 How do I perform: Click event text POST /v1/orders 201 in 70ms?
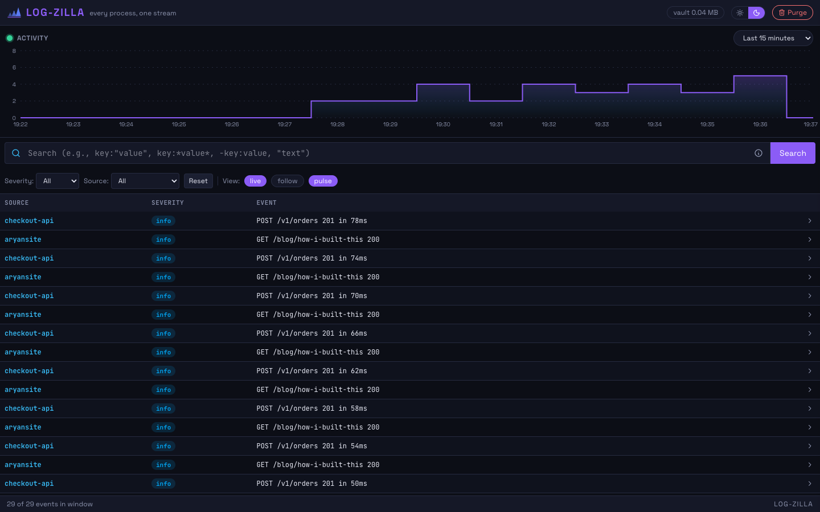[312, 296]
